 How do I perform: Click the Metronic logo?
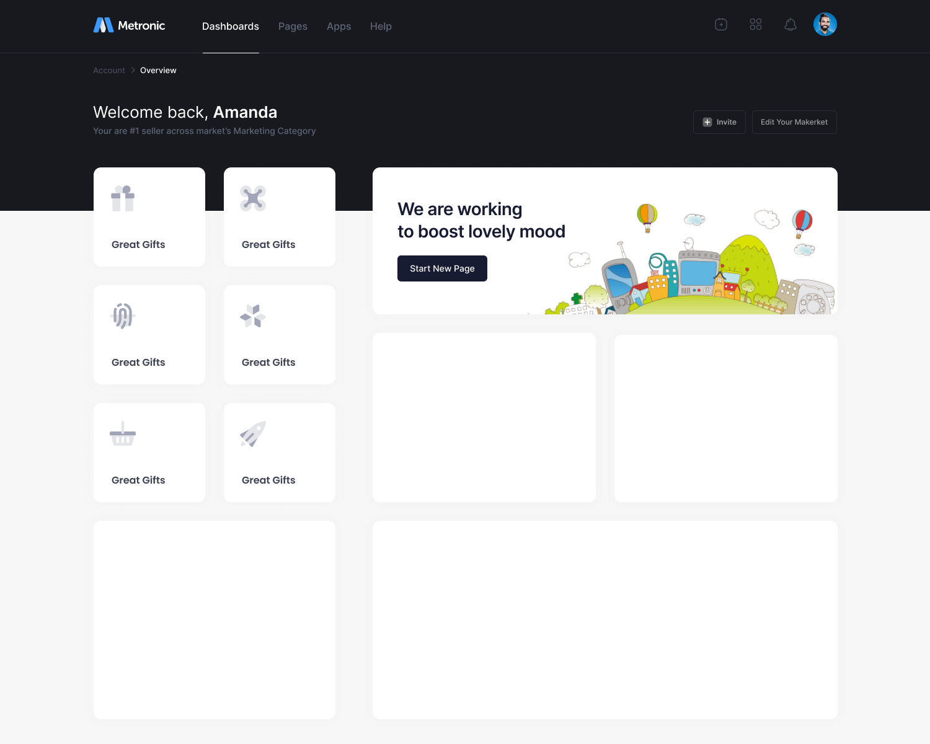click(129, 25)
